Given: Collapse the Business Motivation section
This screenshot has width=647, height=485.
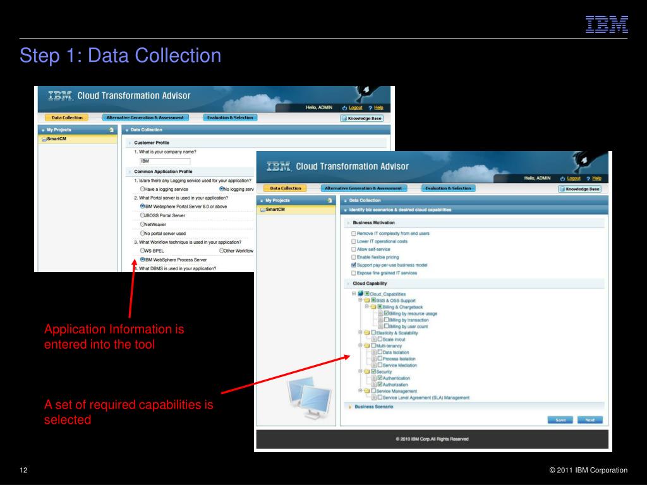Looking at the screenshot, I should point(349,223).
